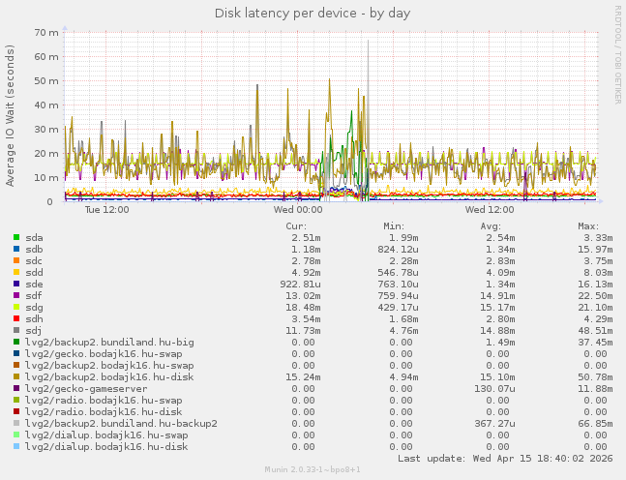626x480 pixels.
Task: Click swatch beside lvg2/backup2.bodajk16.hu-disk
Action: pyautogui.click(x=16, y=376)
